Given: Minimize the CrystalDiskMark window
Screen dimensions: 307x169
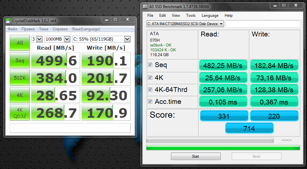Looking at the screenshot, I should [x=107, y=20].
